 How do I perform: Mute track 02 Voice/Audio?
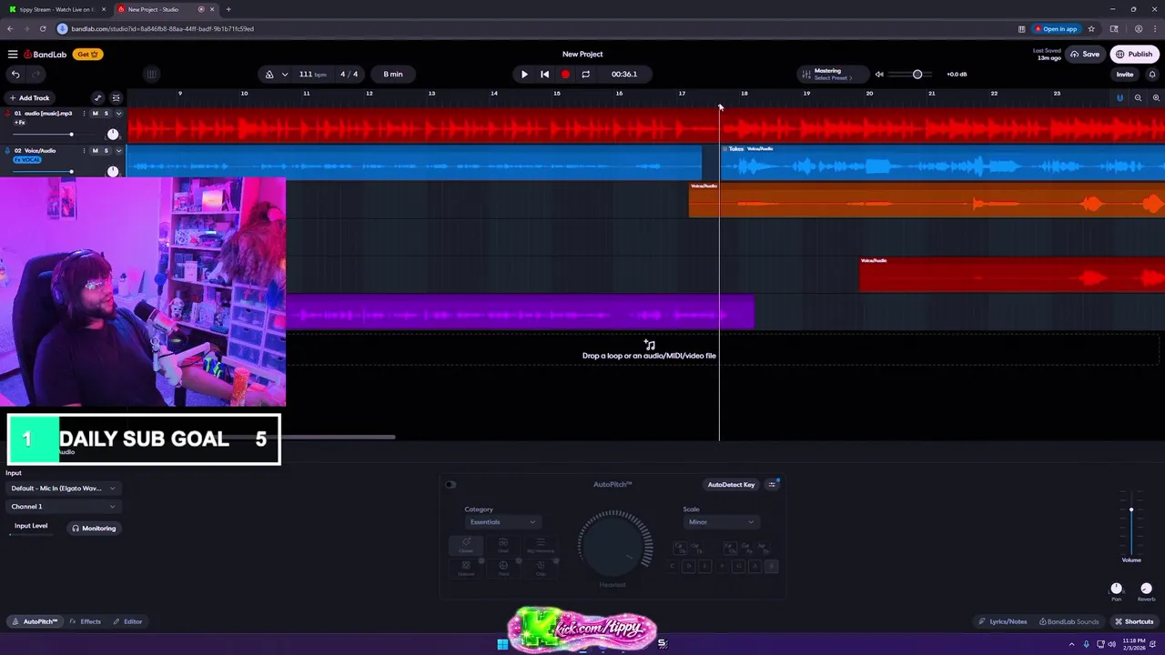[96, 150]
